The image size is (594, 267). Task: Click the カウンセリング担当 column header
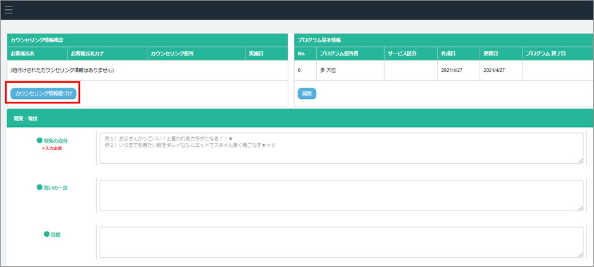[172, 53]
